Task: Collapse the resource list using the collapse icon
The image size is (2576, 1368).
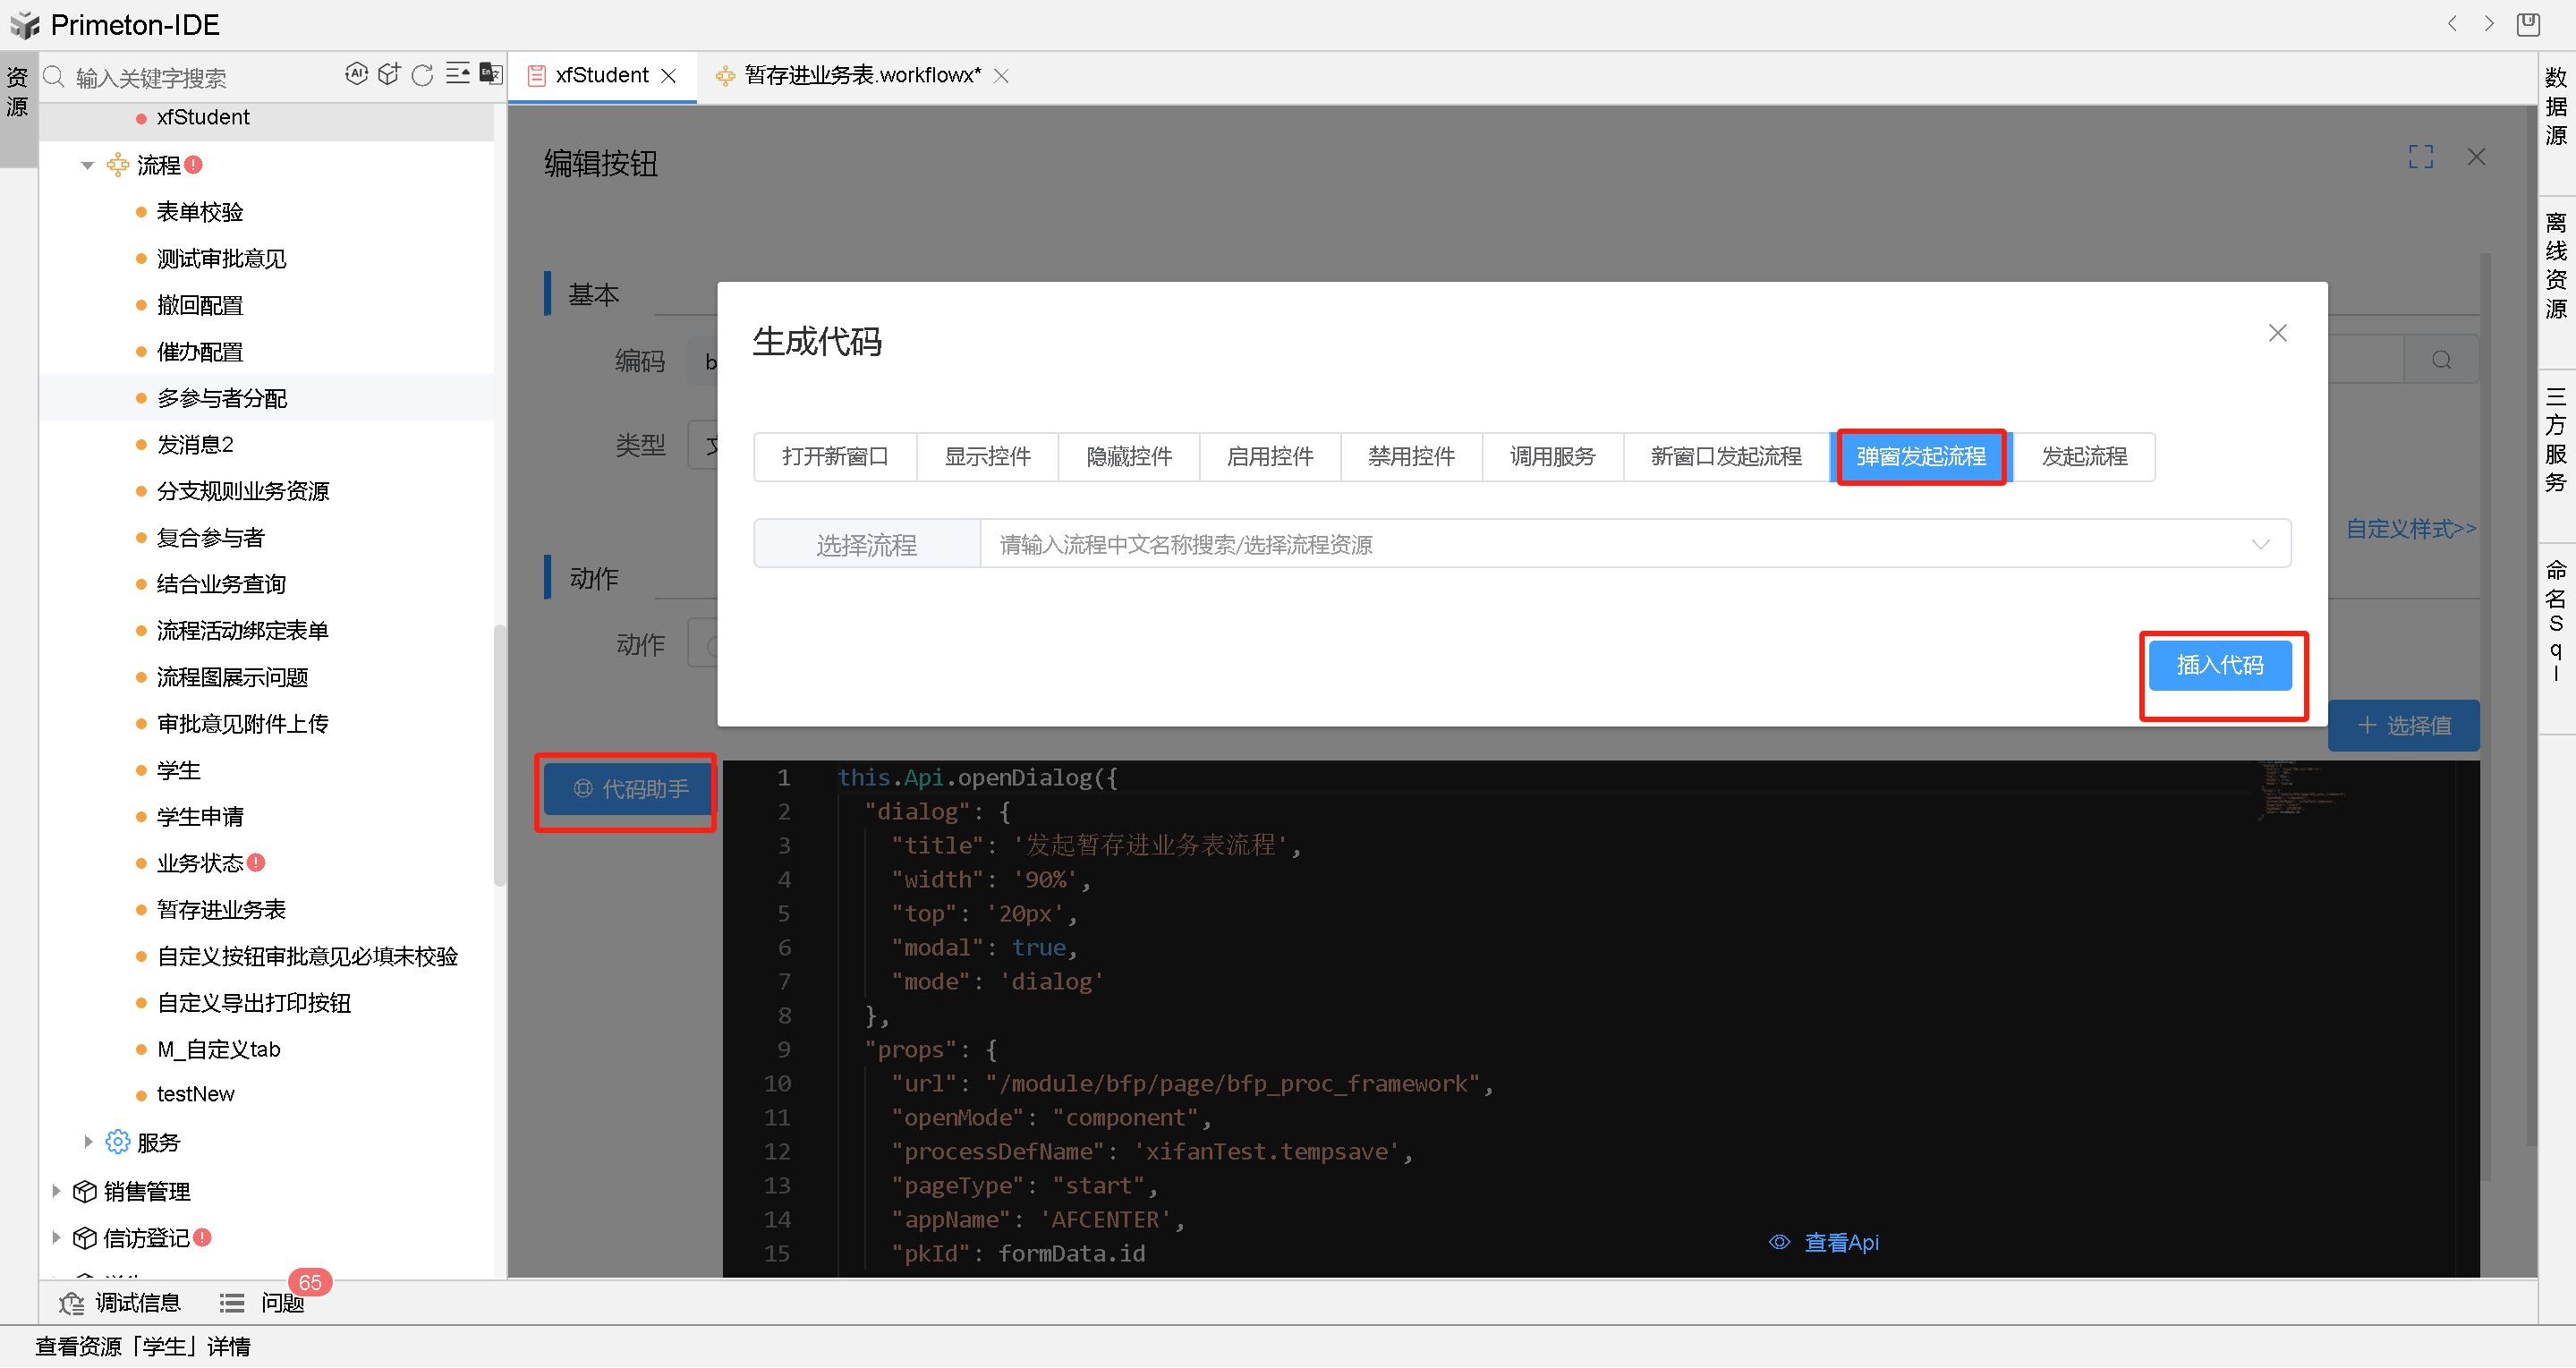Action: tap(458, 73)
